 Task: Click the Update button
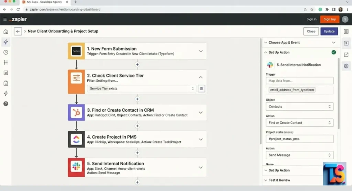[329, 31]
